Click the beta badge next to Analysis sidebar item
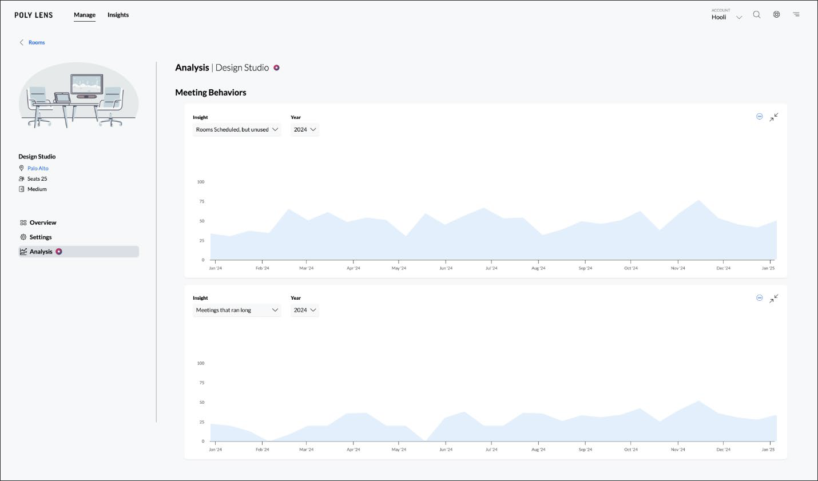818x481 pixels. click(59, 251)
